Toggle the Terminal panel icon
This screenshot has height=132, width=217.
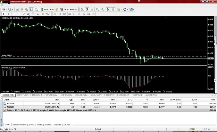[31, 9]
